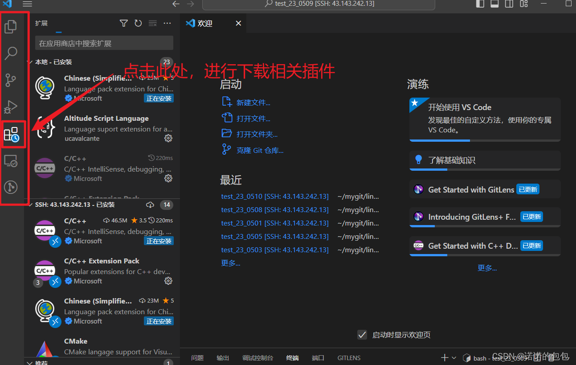Open settings gear for Altitude Script Language

click(168, 138)
